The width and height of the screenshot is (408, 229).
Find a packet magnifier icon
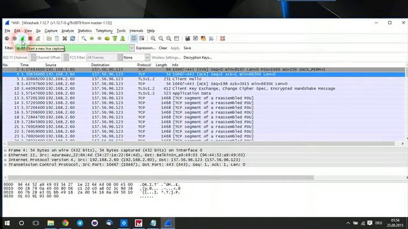pyautogui.click(x=84, y=39)
